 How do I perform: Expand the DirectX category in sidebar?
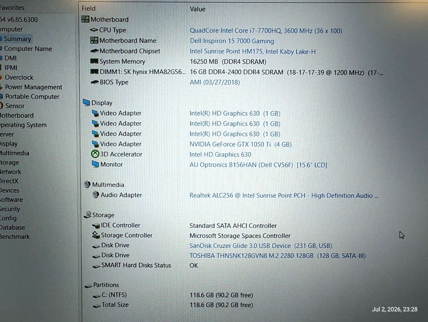click(x=9, y=181)
